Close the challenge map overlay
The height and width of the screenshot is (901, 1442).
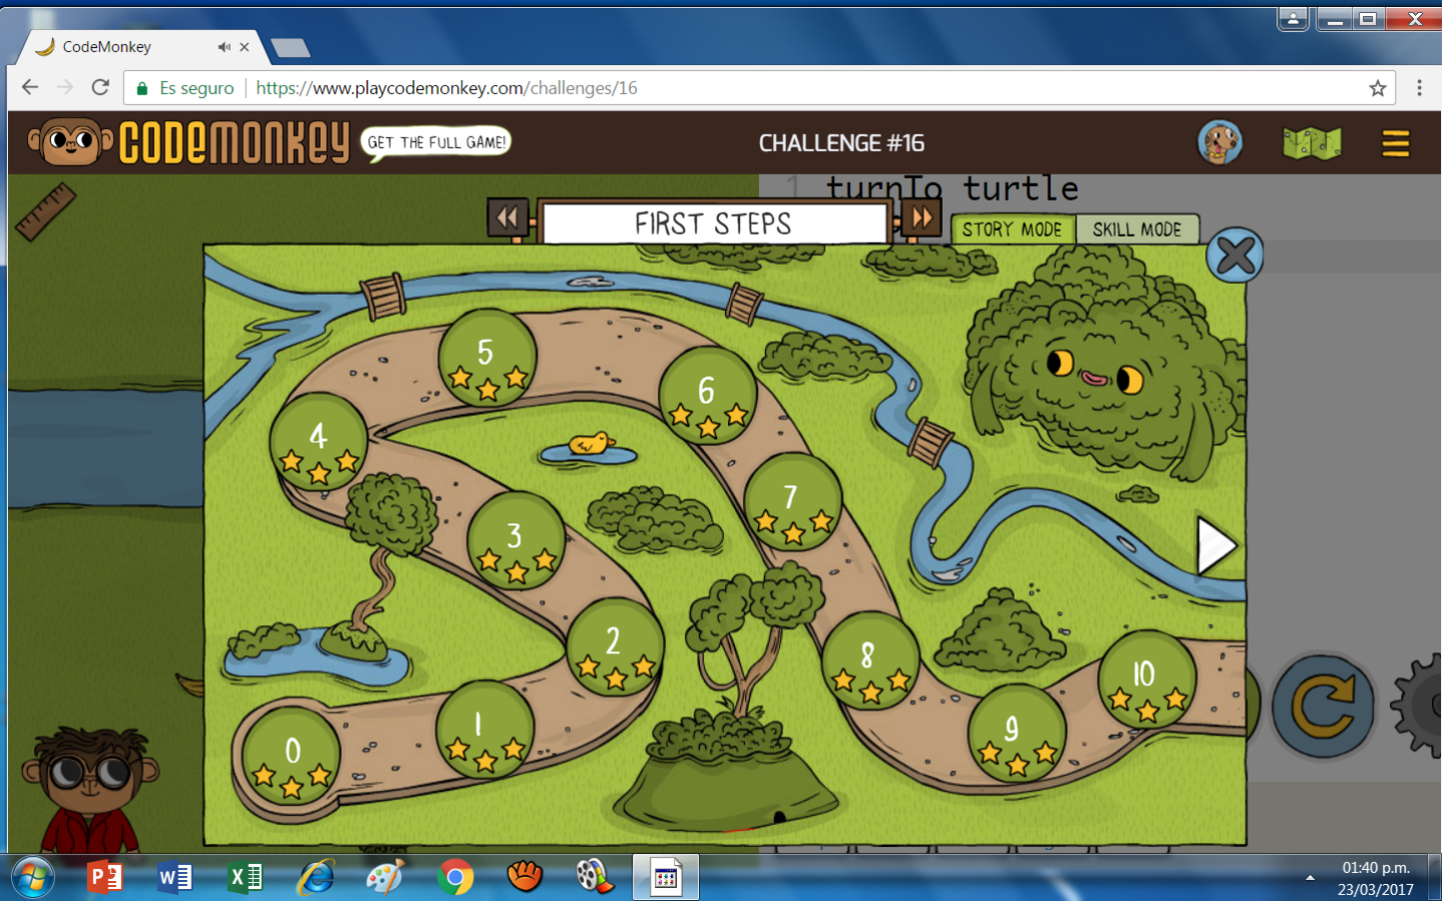1235,256
